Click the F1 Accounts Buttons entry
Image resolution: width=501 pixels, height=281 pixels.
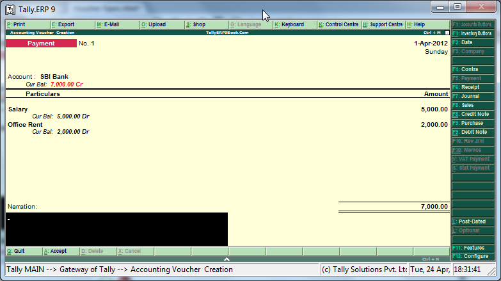tap(473, 24)
